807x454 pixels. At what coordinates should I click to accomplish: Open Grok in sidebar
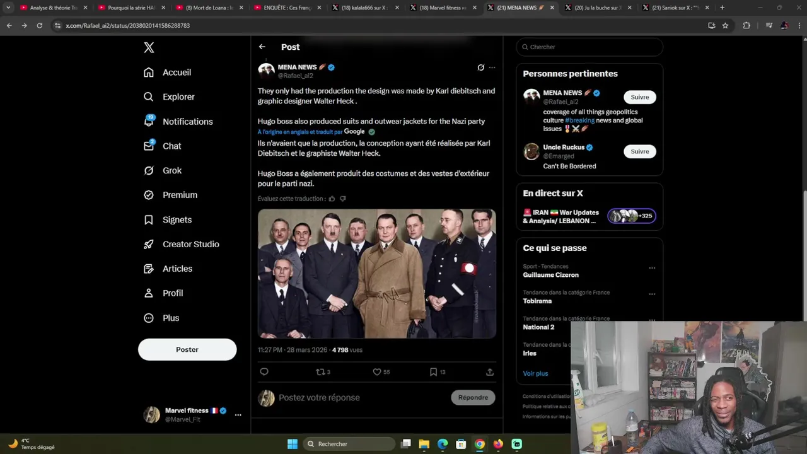(162, 170)
